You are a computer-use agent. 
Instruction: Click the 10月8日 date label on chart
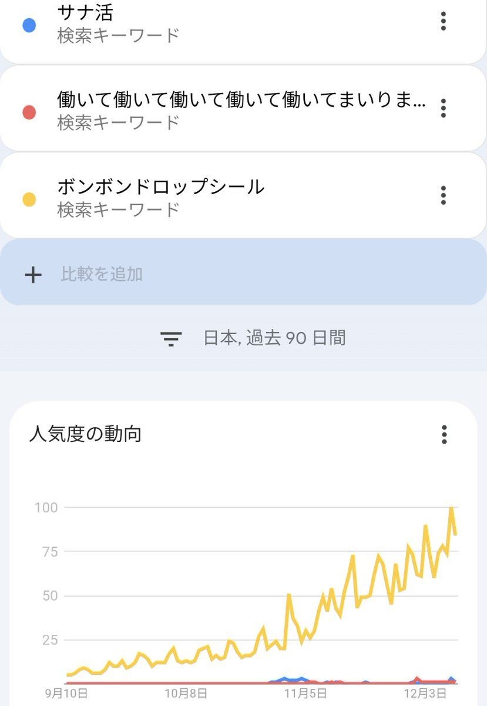[184, 694]
